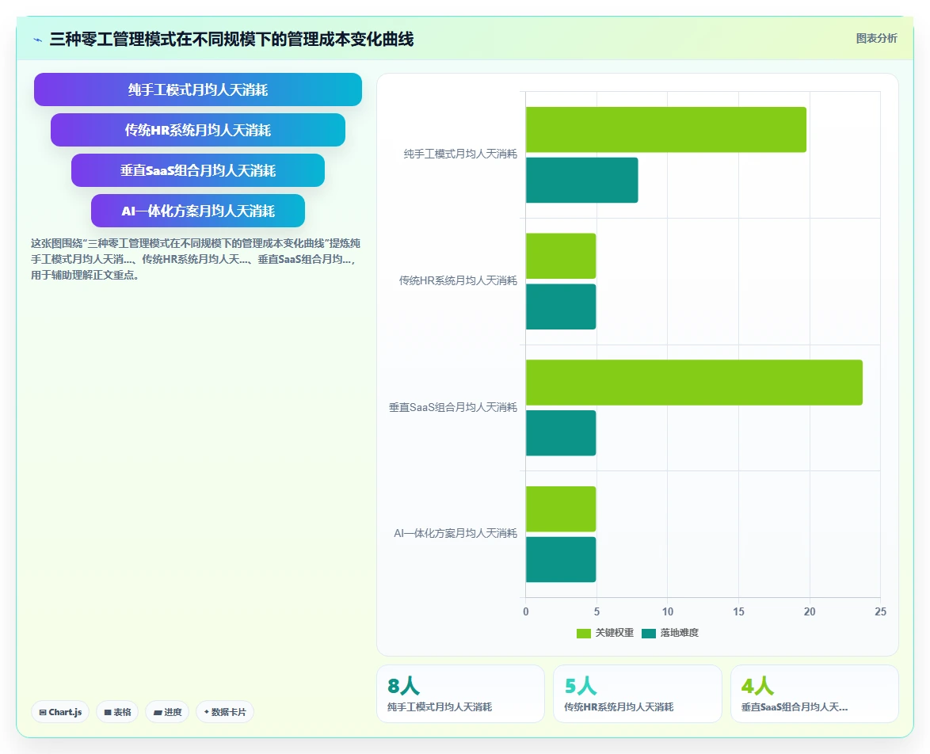This screenshot has height=754, width=930.
Task: Select the 传统HR系统月均人天消耗 pill
Action: (x=198, y=130)
